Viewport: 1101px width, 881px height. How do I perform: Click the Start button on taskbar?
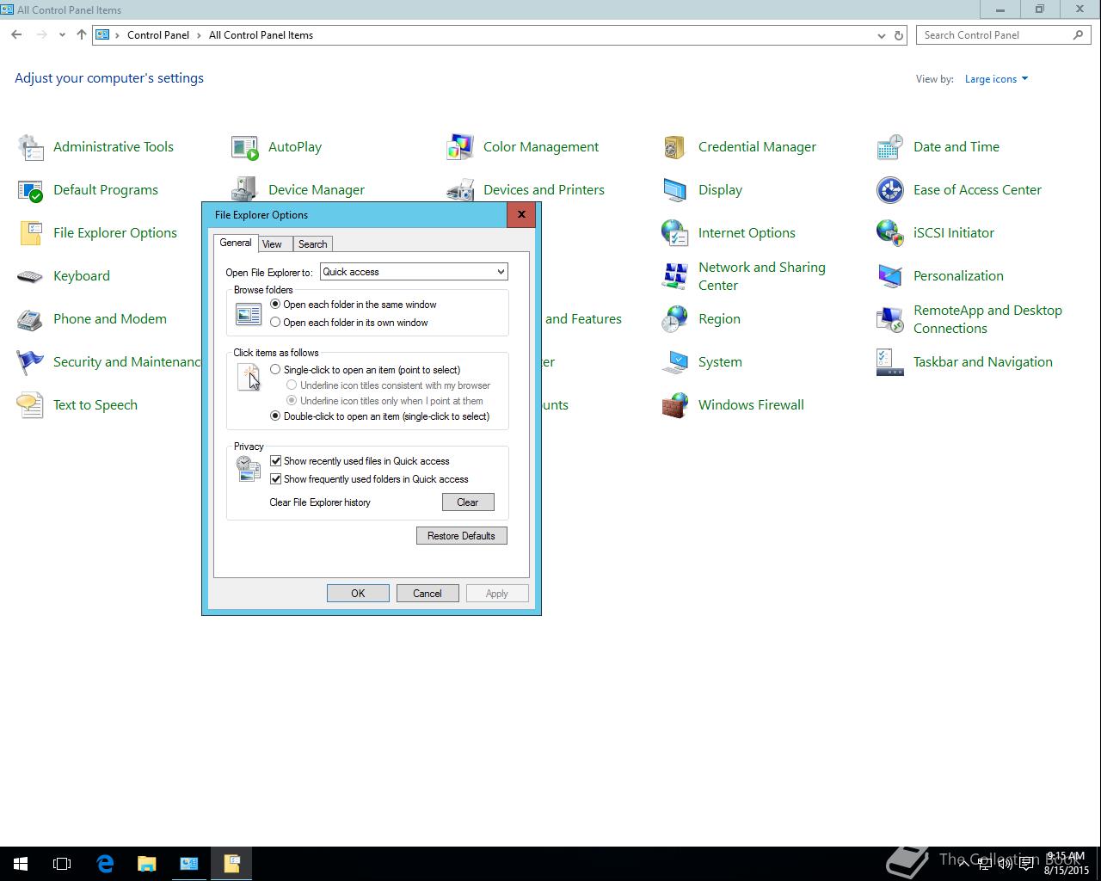pyautogui.click(x=21, y=864)
